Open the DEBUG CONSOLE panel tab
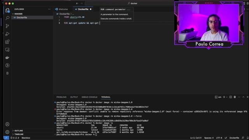 [x=89, y=97]
